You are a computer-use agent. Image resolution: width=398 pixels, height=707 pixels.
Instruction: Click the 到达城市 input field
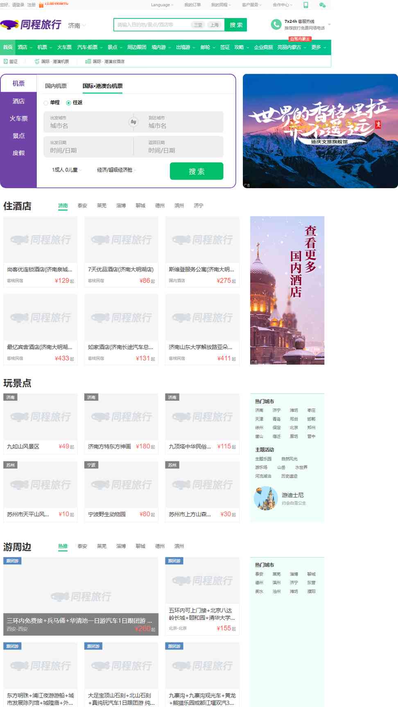point(181,122)
